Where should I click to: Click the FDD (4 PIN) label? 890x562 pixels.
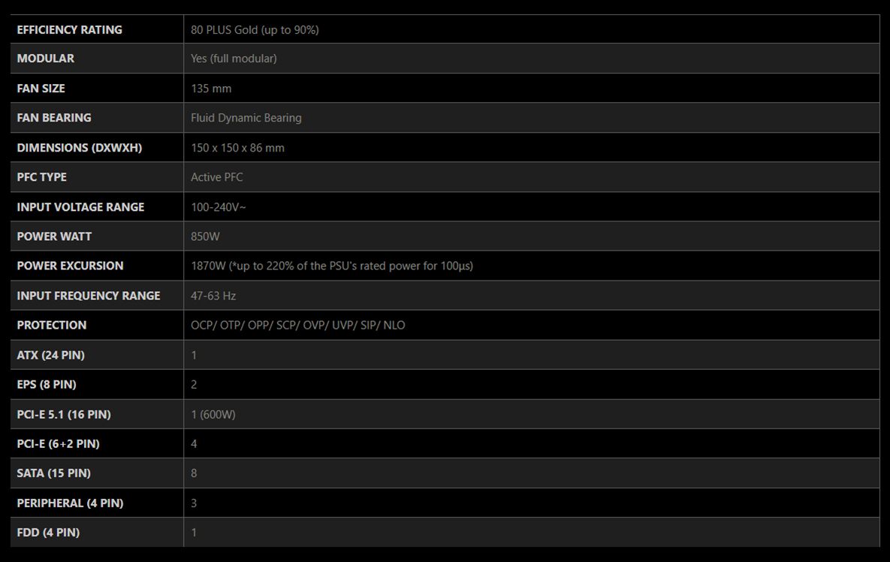(x=48, y=533)
